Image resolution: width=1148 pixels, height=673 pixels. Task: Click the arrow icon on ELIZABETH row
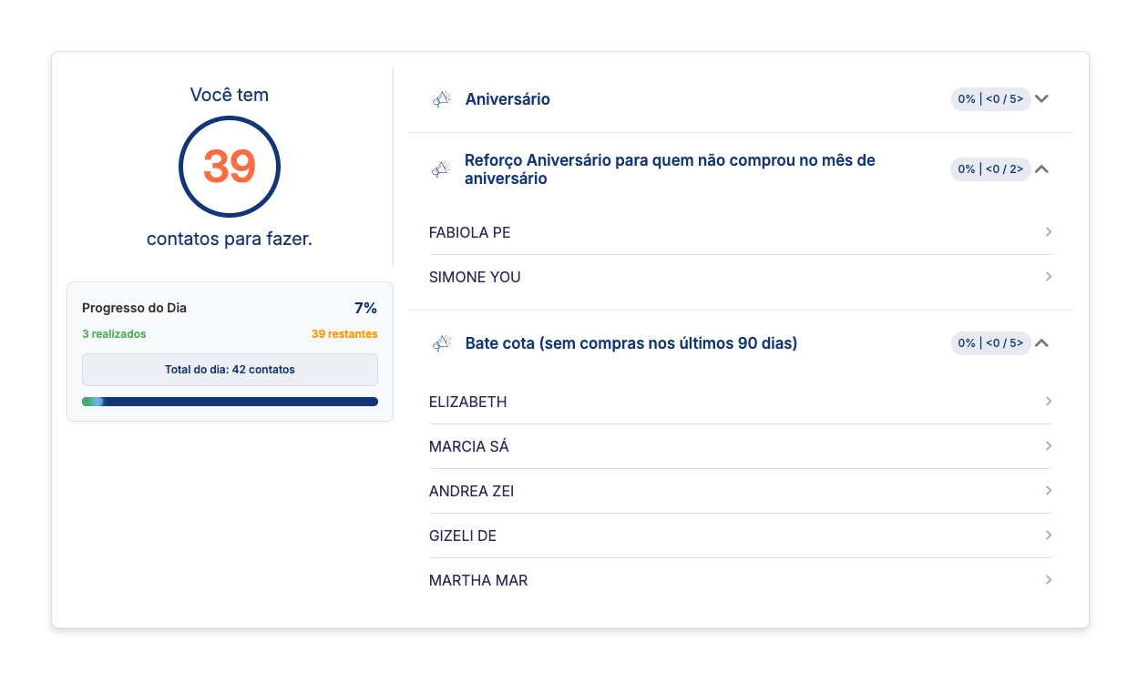1049,402
